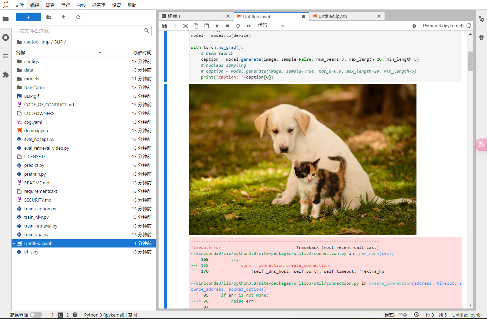
Task: Open the extension manager puzzle icon
Action: point(6,75)
